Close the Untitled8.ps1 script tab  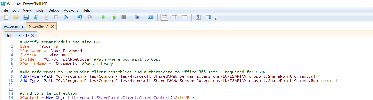[33, 36]
